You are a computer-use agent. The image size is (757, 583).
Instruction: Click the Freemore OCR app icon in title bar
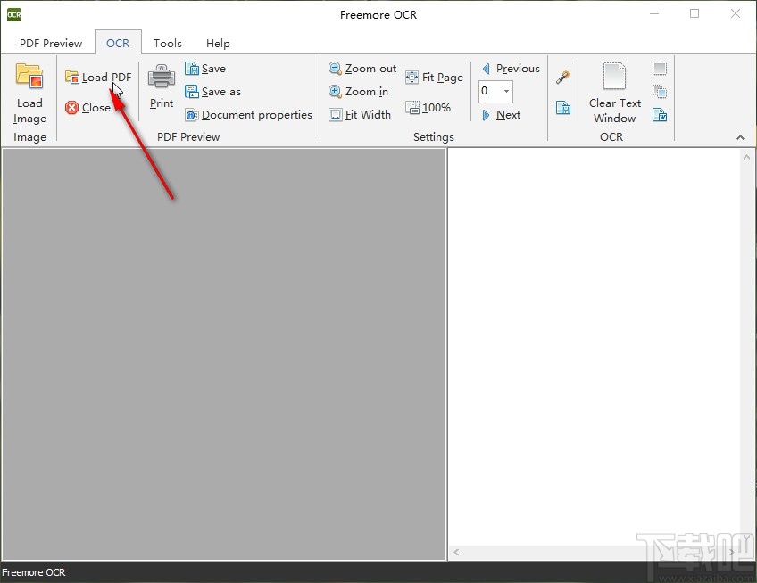13,14
